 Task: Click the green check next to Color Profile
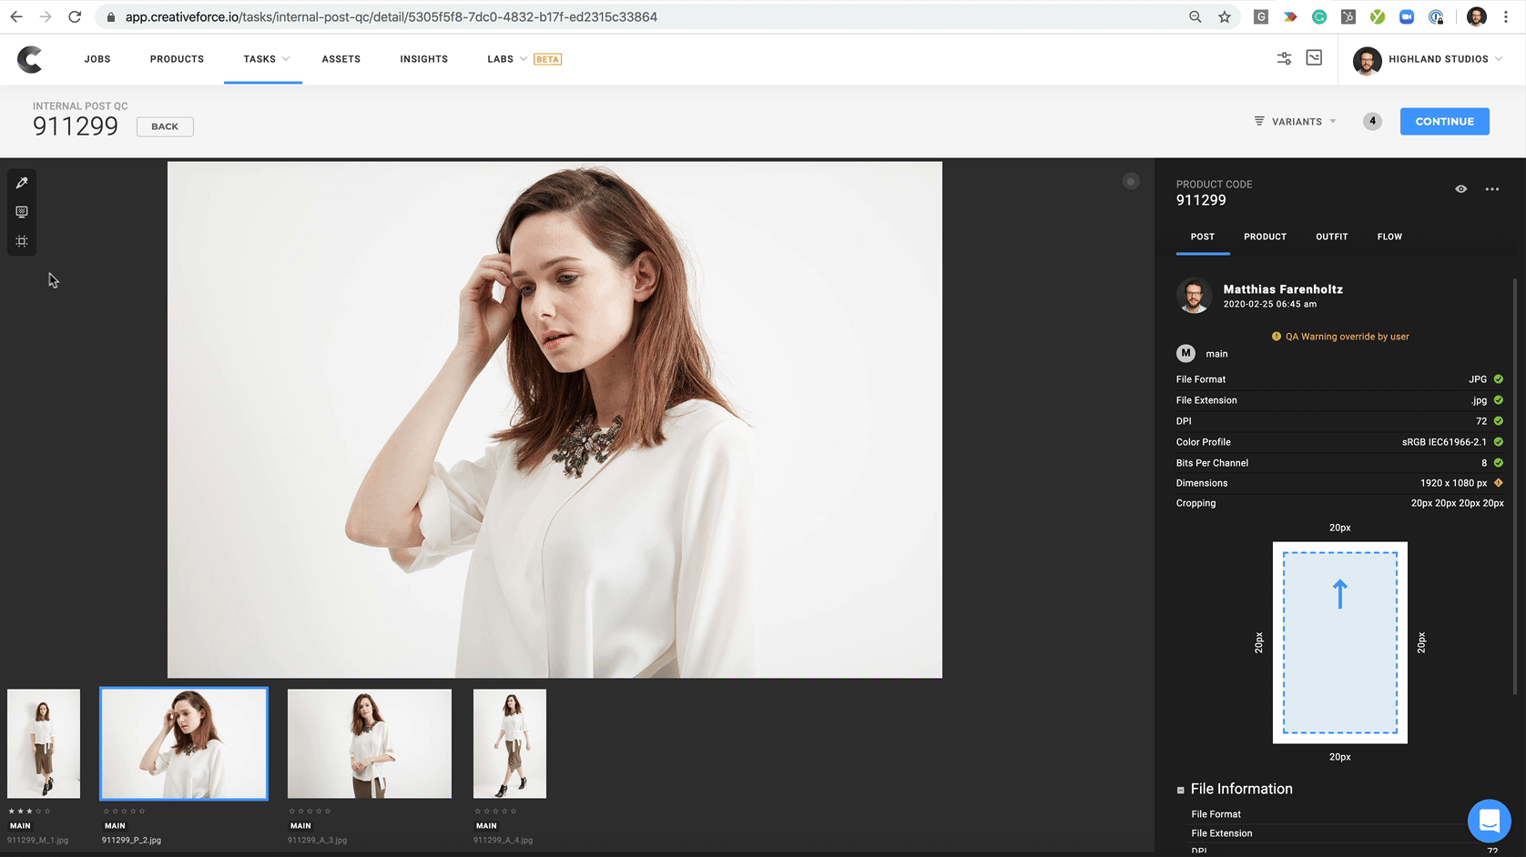1498,442
